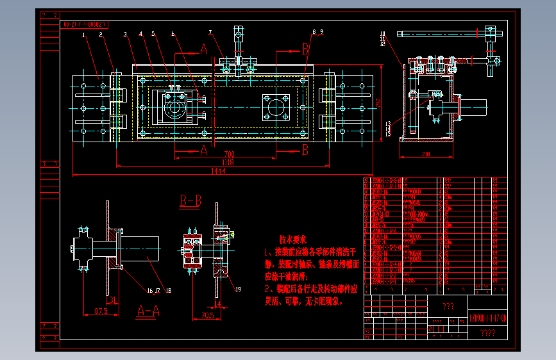Select the requirement line starting 1、按装前

point(310,252)
